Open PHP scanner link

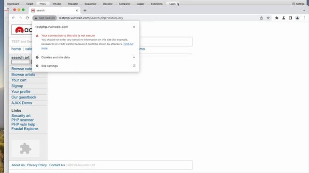point(22,120)
